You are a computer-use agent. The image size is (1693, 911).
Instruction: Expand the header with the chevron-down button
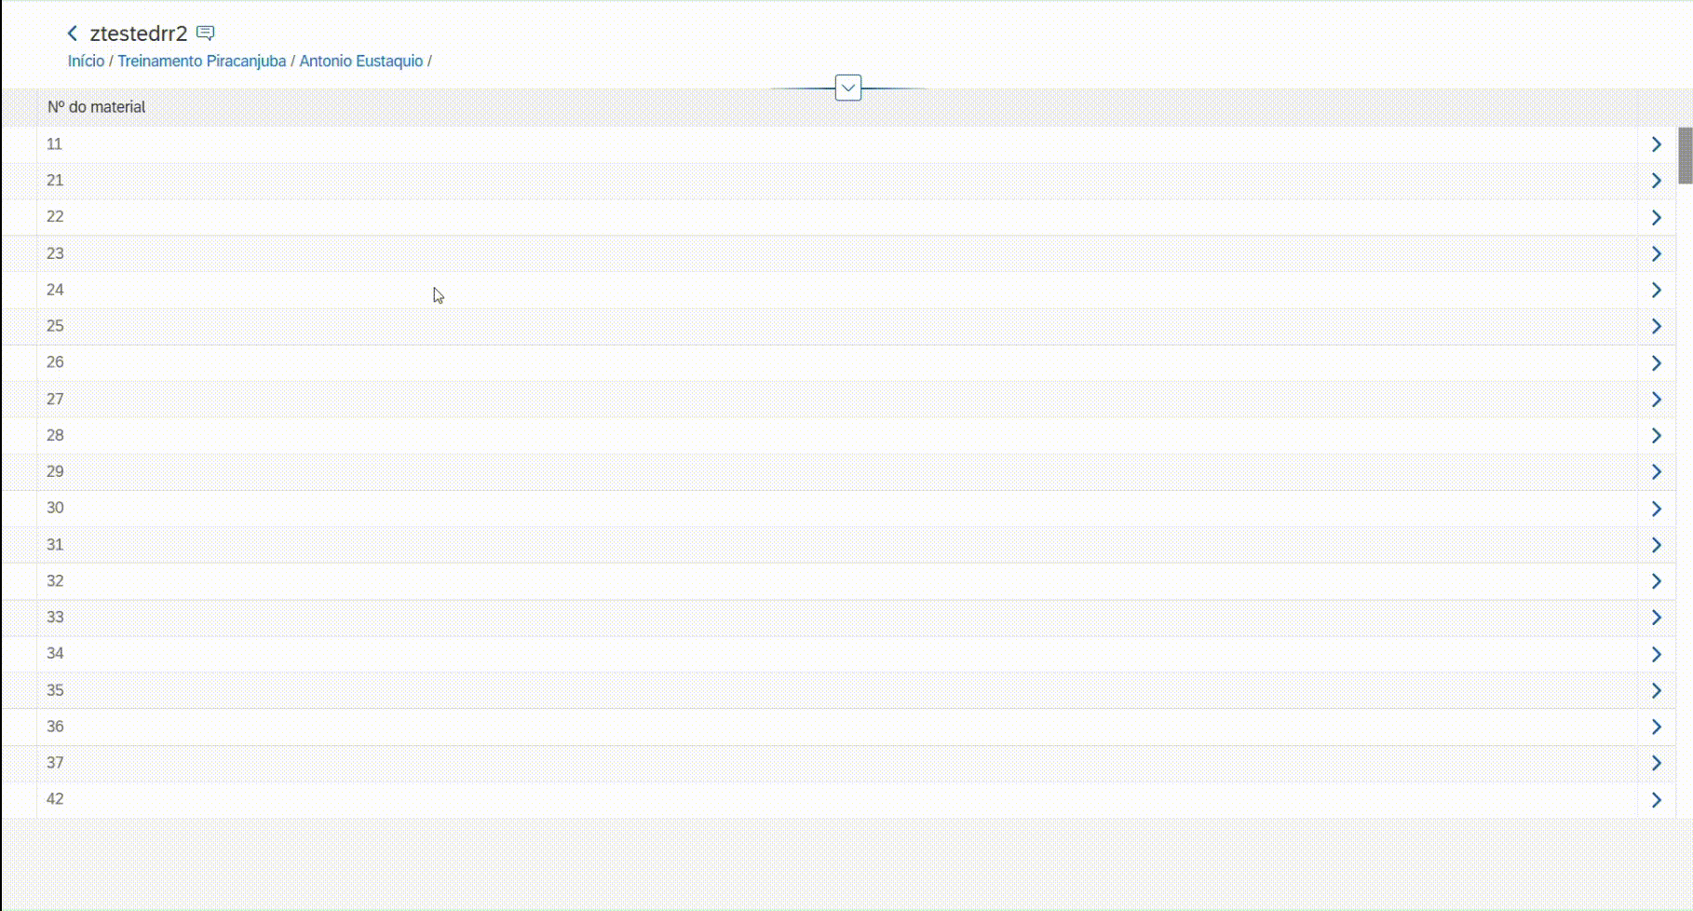click(x=847, y=88)
